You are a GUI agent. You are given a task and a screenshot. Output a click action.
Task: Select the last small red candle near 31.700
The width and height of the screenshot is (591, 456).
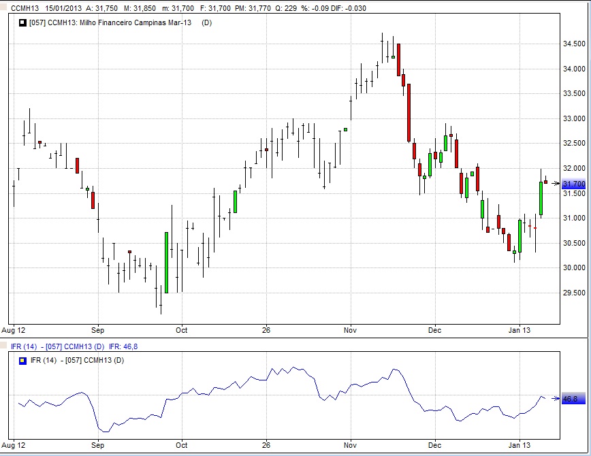[545, 182]
